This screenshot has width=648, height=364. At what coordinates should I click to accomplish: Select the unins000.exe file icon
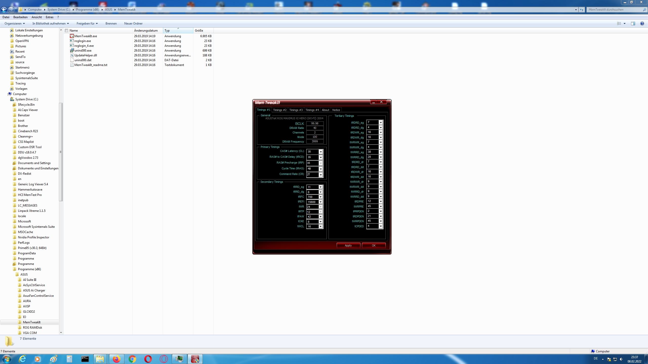click(x=72, y=51)
